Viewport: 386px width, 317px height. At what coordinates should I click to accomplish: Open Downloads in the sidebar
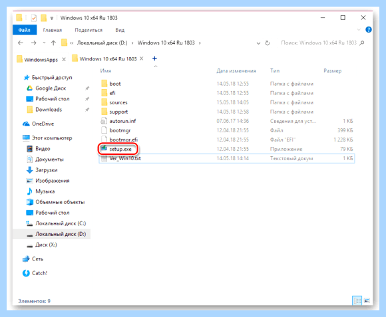(49, 110)
